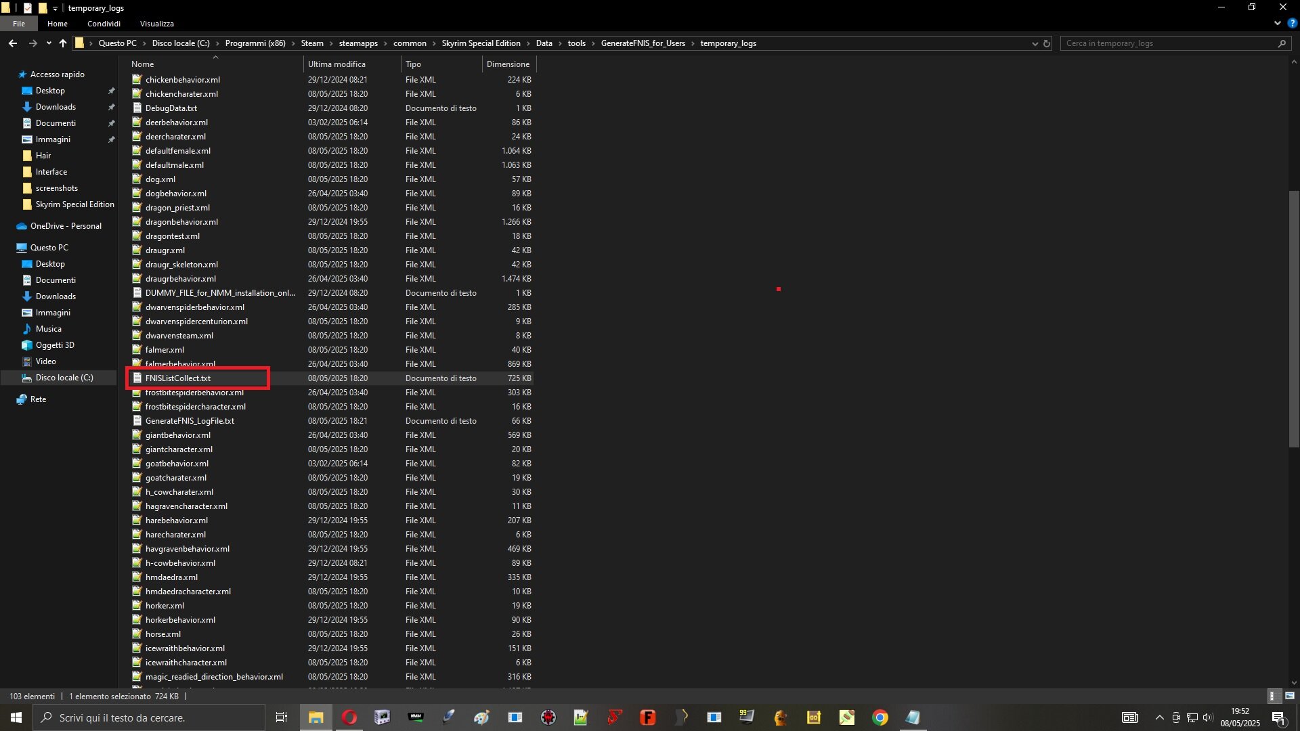This screenshot has width=1300, height=731.
Task: Open the Visualizza ribbon tab
Action: pyautogui.click(x=157, y=24)
